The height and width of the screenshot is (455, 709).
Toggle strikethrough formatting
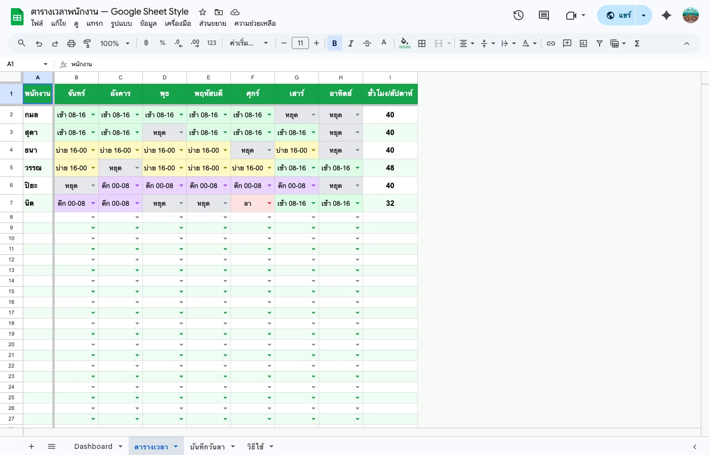(367, 43)
